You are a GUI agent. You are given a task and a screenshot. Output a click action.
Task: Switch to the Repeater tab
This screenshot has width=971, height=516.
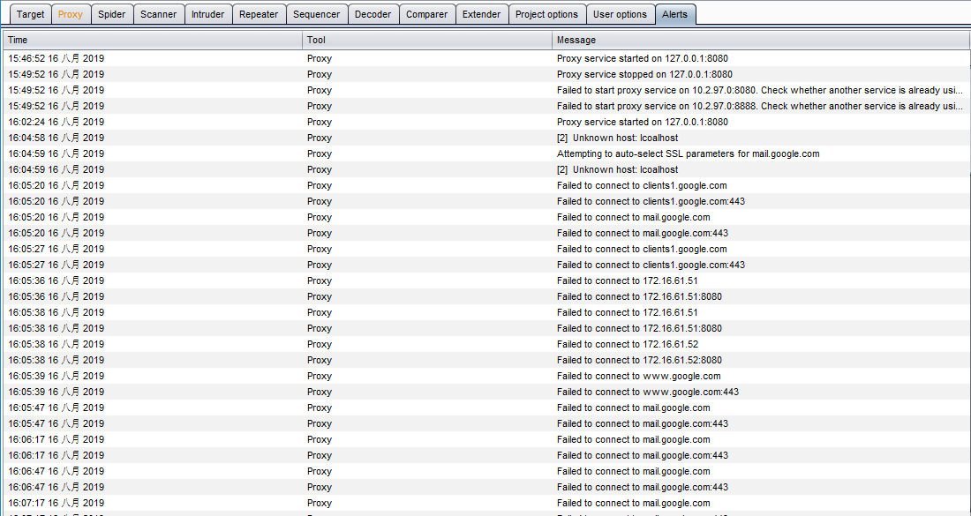[259, 14]
